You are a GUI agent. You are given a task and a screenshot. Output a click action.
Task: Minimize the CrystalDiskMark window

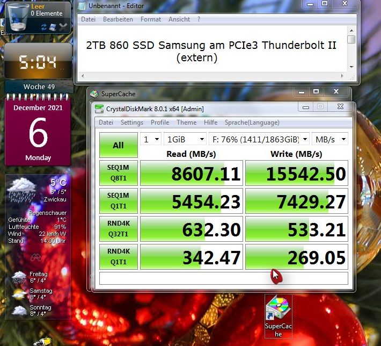pos(306,107)
